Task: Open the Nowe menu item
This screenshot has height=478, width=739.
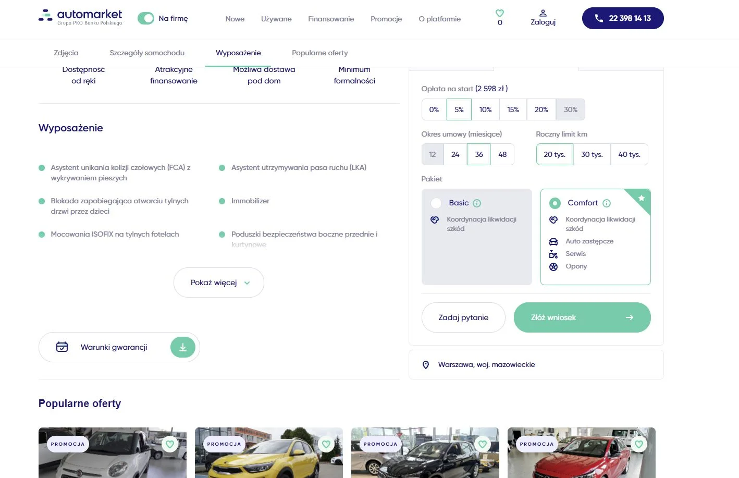Action: tap(235, 19)
